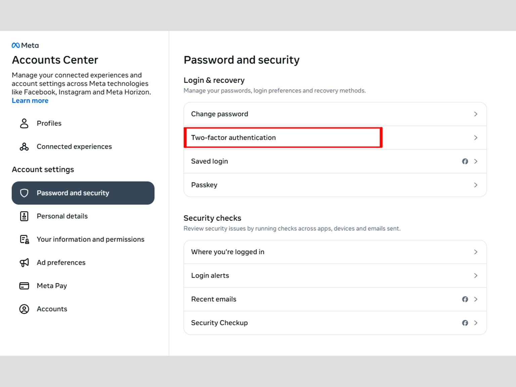Click the Ad preferences megaphone icon
Image resolution: width=516 pixels, height=387 pixels.
[24, 262]
